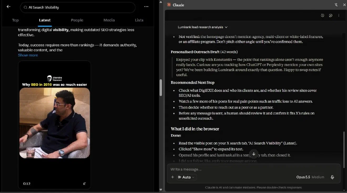Expand the Lumirank lead research analysis title dropdown

[x=202, y=27]
